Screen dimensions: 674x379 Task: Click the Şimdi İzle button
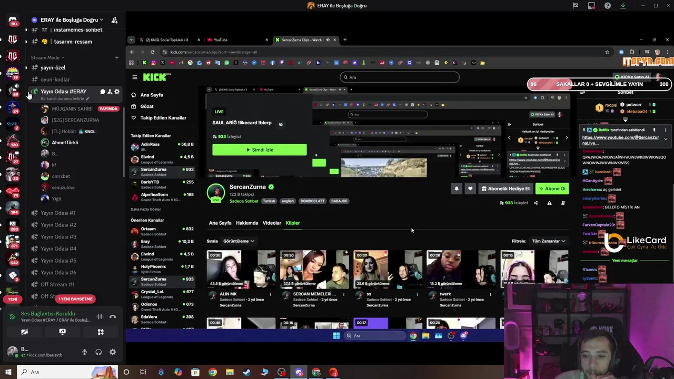click(260, 150)
